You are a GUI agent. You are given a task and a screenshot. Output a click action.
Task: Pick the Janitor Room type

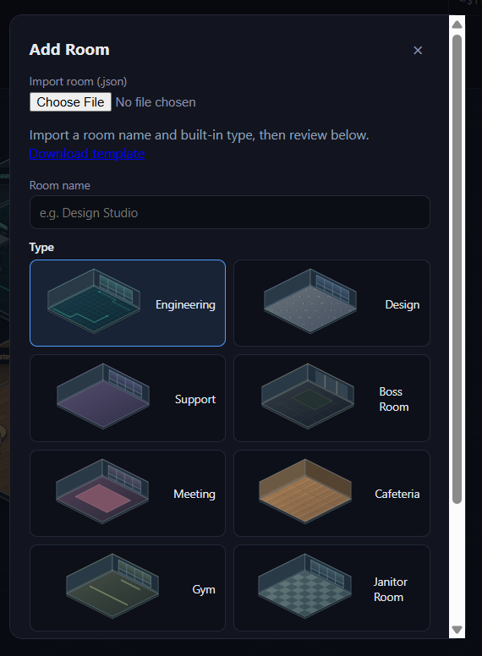tap(331, 588)
